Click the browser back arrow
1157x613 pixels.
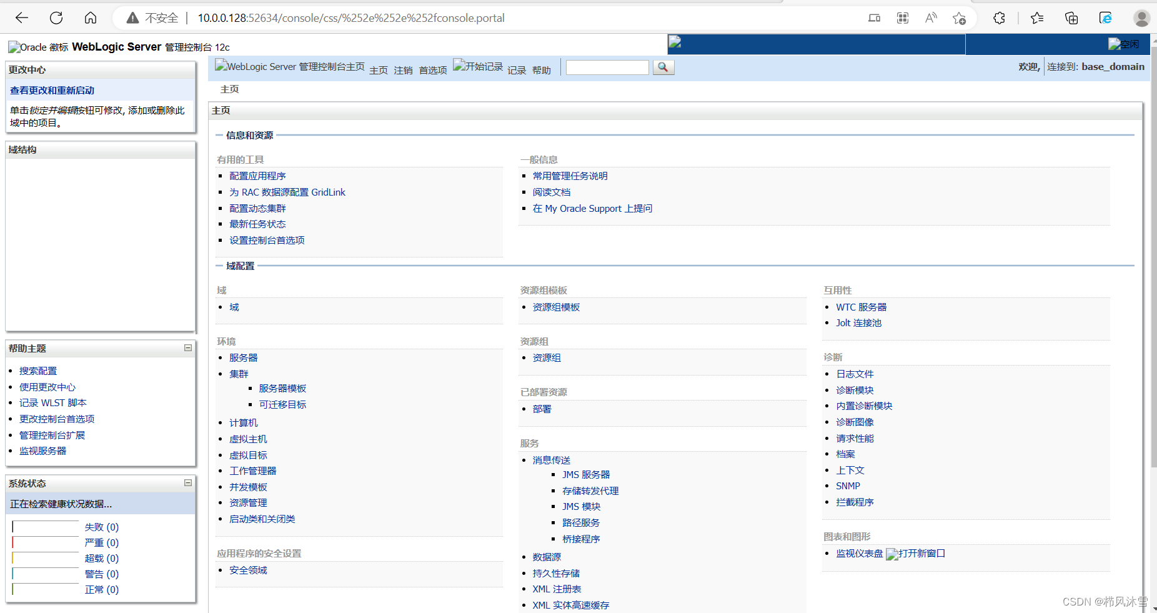point(22,17)
